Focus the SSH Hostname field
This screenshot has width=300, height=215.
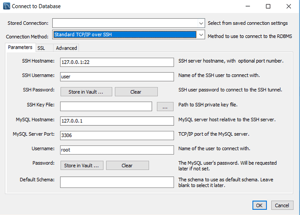click(x=117, y=62)
